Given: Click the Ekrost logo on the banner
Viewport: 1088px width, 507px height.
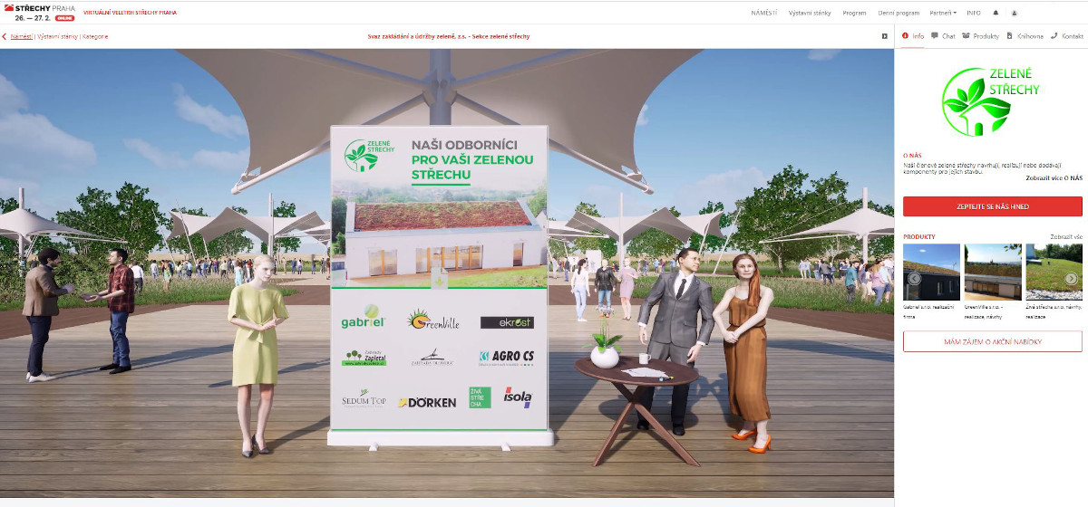Looking at the screenshot, I should pos(507,322).
